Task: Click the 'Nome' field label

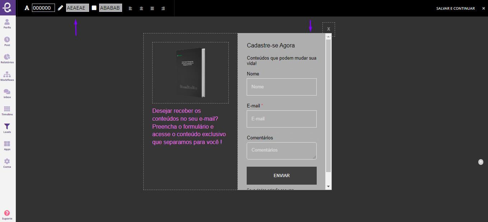Action: pos(253,74)
